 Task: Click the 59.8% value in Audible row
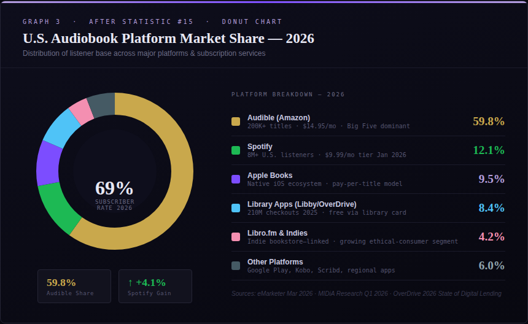coord(489,121)
